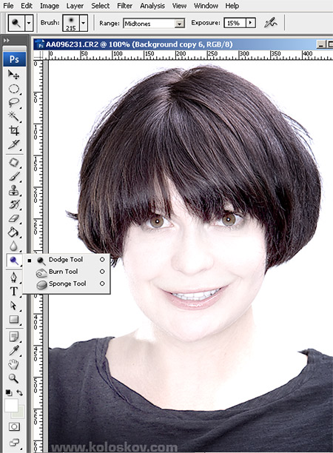Select the Brush tool in toolbox
The width and height of the screenshot is (333, 453).
[13, 176]
